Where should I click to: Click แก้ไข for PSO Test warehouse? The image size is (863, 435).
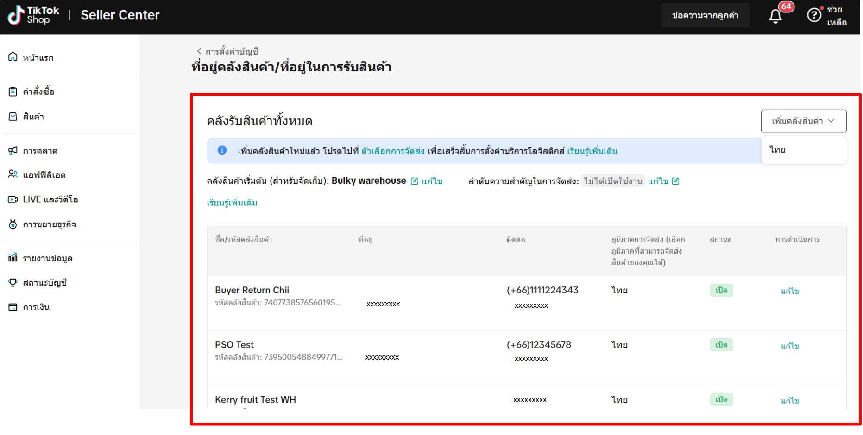[x=790, y=346]
